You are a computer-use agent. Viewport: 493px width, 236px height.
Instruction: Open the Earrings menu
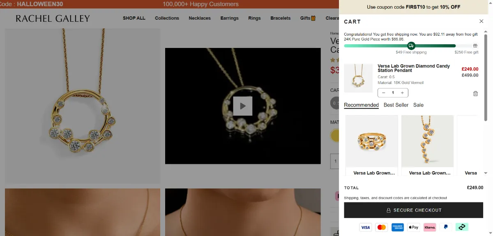[x=229, y=18]
